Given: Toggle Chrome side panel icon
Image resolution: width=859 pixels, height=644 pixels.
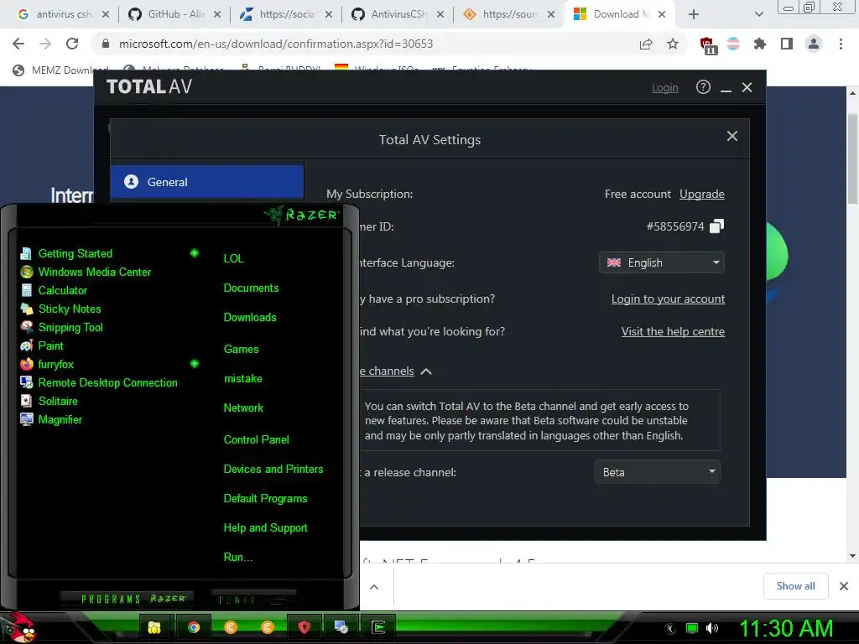Looking at the screenshot, I should [787, 44].
